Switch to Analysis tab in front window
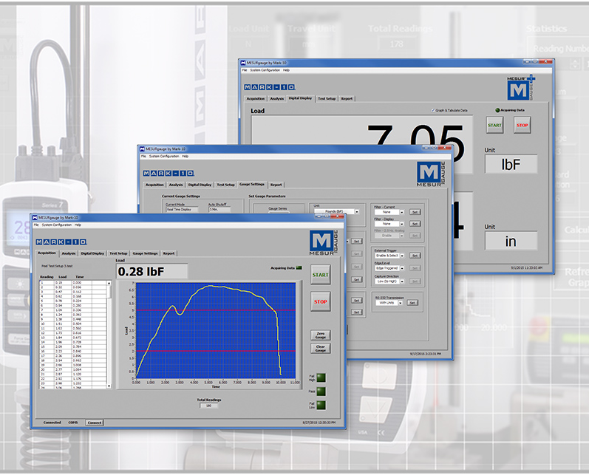589x475 pixels. click(x=69, y=253)
